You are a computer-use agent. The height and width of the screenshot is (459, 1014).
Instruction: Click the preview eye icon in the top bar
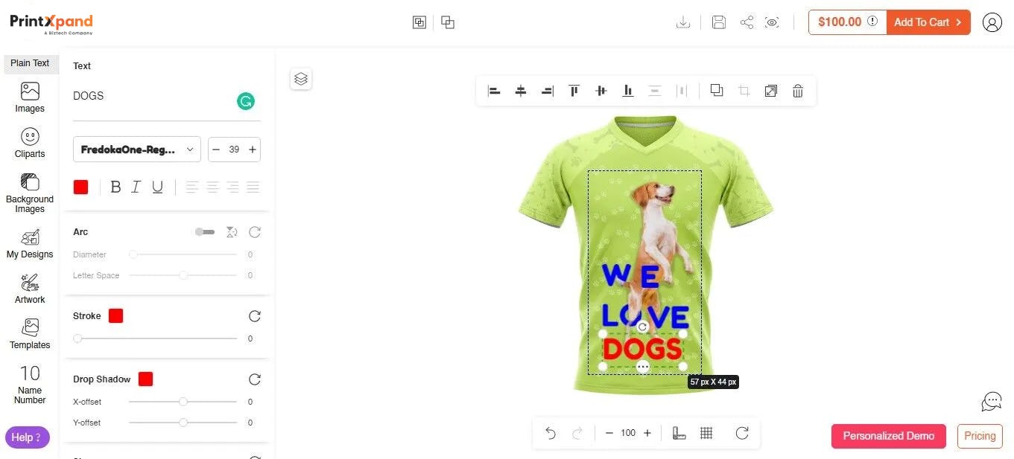click(x=772, y=22)
